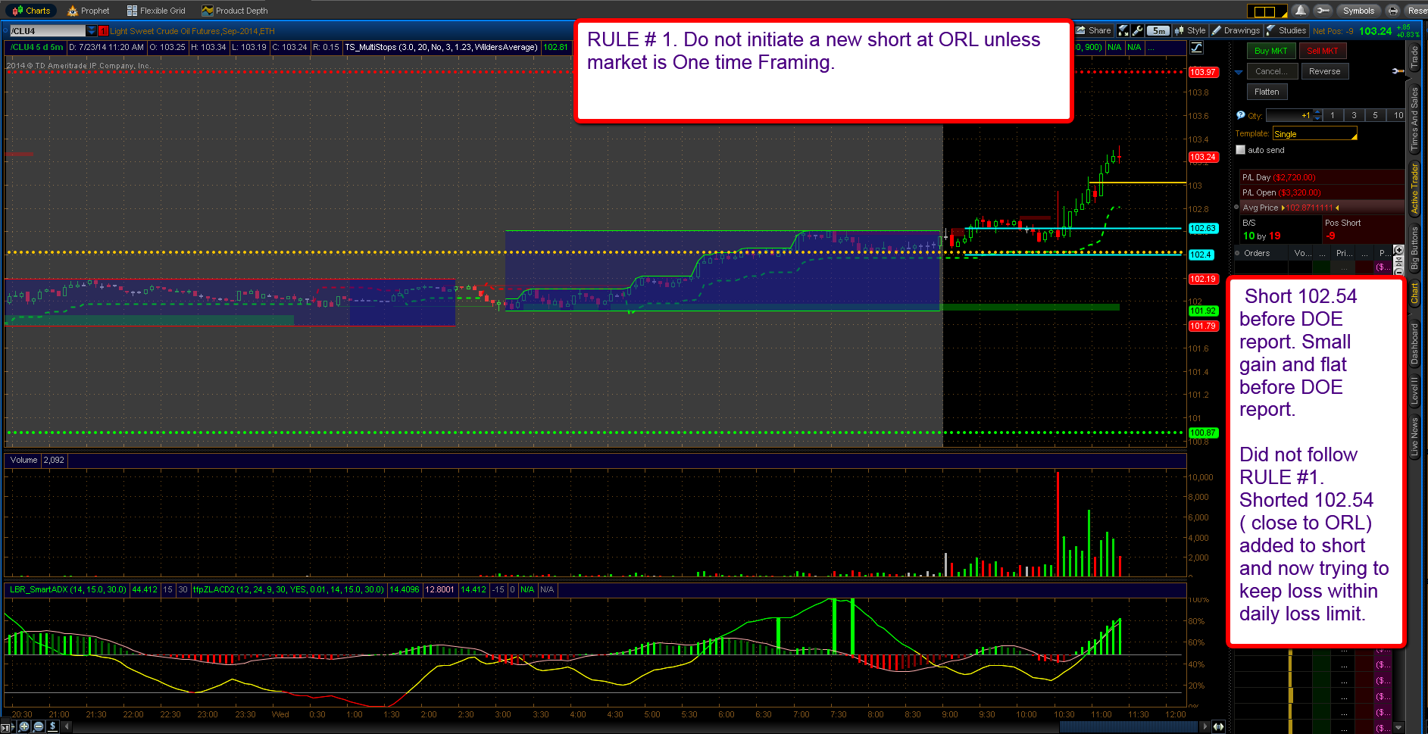Open the Chart side tab
The height and width of the screenshot is (734, 1428).
point(1414,295)
